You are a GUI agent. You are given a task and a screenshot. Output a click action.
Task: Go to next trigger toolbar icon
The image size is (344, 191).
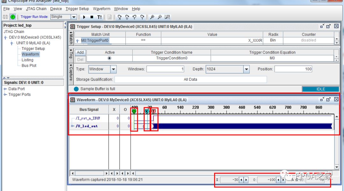[142, 17]
